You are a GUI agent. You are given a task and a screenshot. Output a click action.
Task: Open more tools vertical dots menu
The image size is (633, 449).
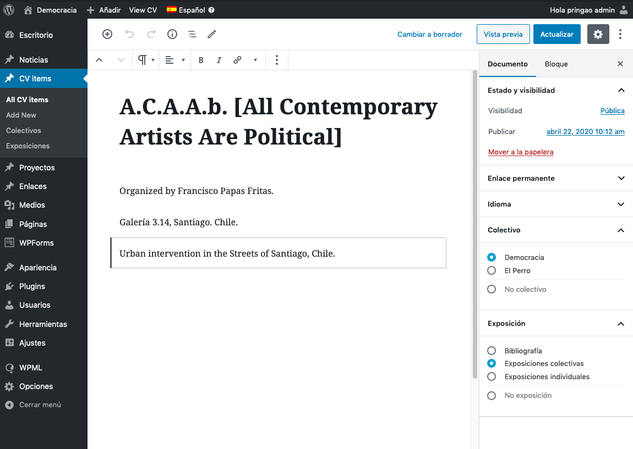coord(620,34)
